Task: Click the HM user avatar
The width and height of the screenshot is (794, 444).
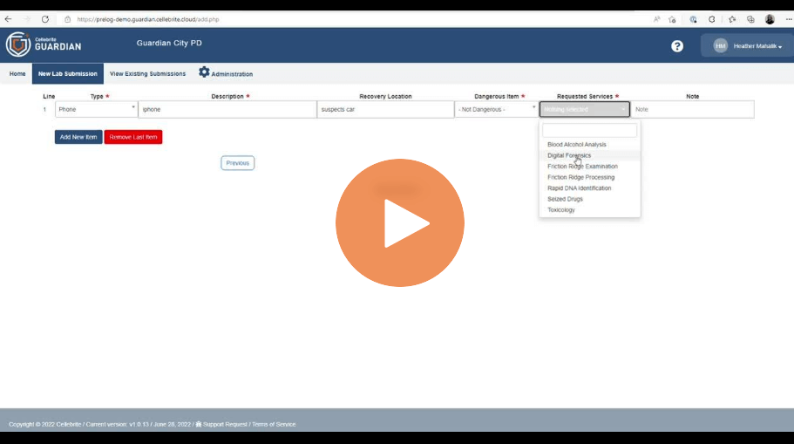Action: click(720, 45)
